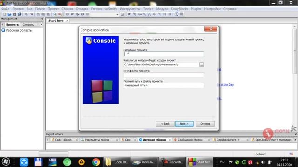The height and width of the screenshot is (167, 298).
Task: Click the Copy toolbar icon
Action: [43, 14]
